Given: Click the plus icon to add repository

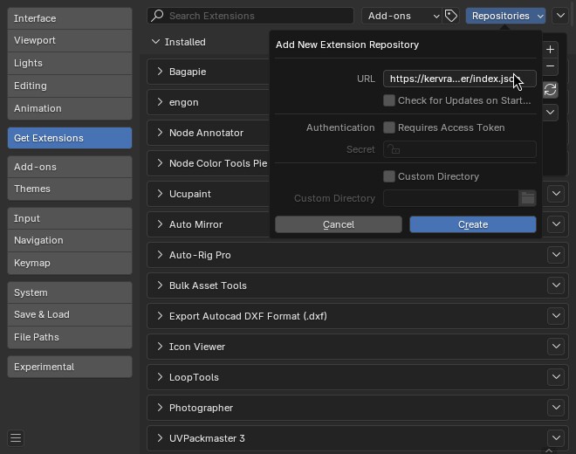Looking at the screenshot, I should coord(550,49).
